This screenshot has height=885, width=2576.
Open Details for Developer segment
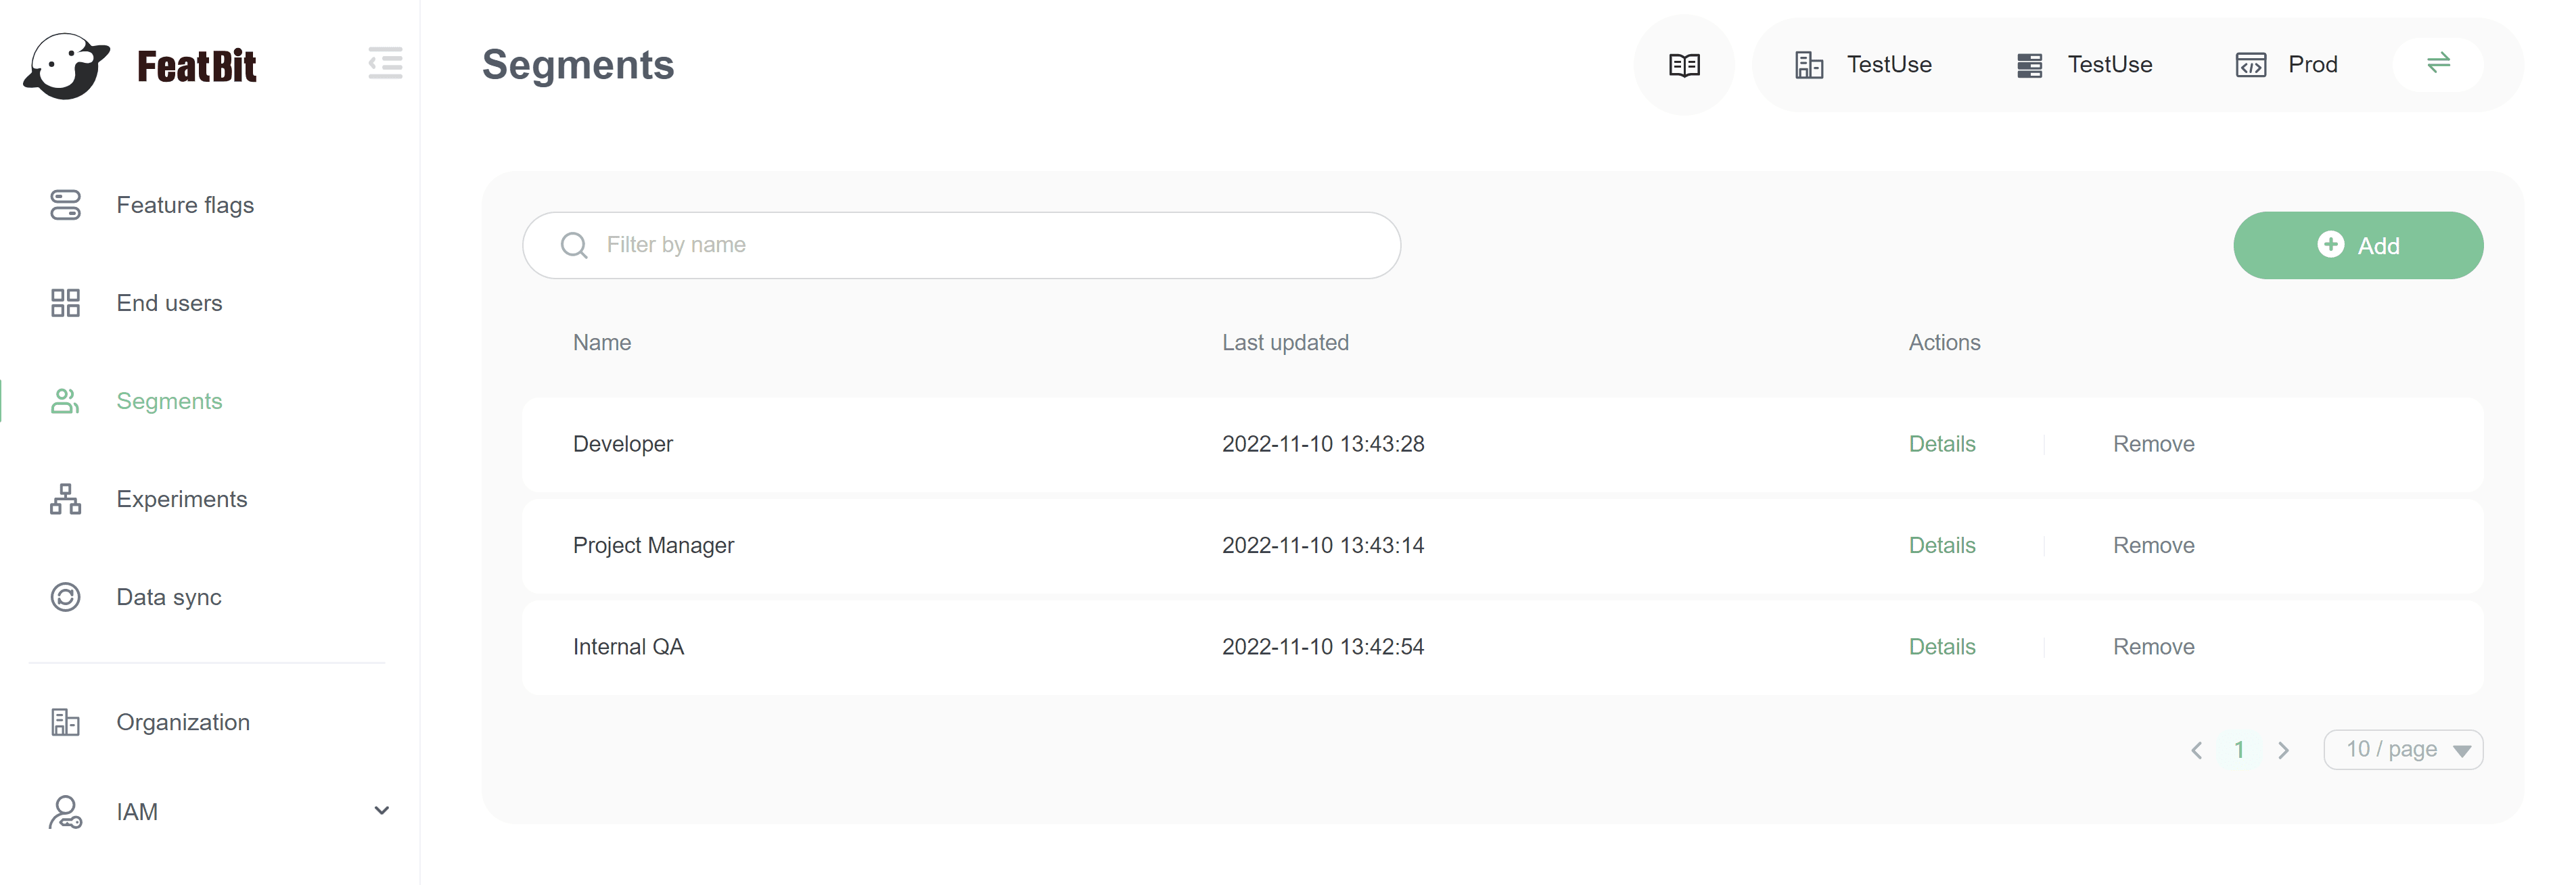click(x=1941, y=444)
